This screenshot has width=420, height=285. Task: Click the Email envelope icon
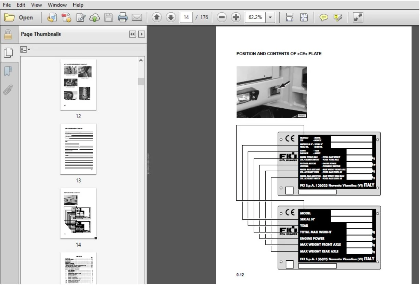point(137,17)
